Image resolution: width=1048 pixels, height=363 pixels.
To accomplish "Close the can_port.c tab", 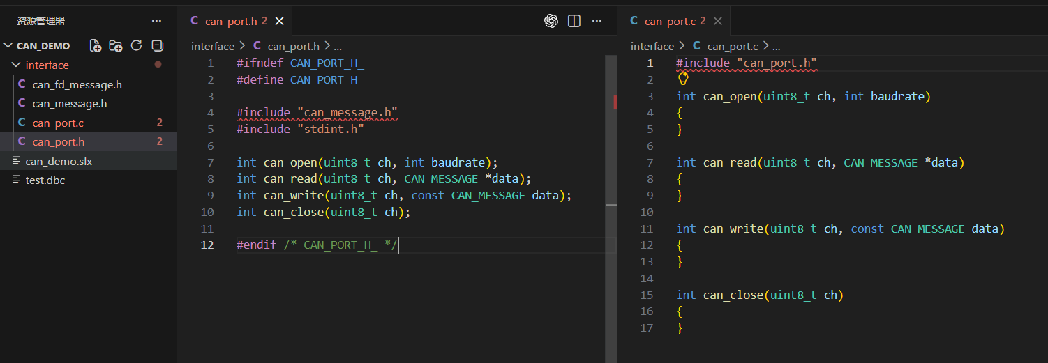I will click(x=718, y=21).
